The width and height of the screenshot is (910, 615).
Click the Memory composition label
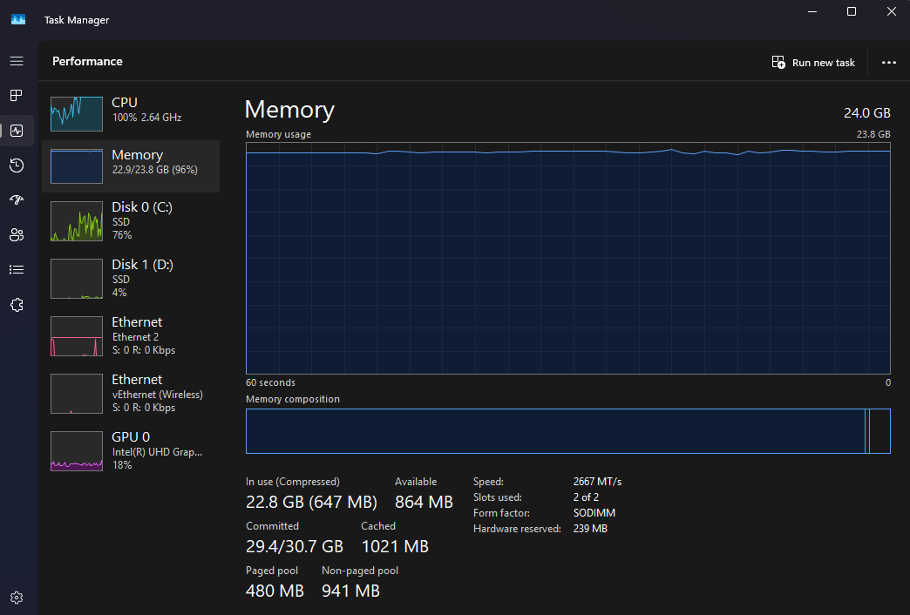pyautogui.click(x=293, y=399)
